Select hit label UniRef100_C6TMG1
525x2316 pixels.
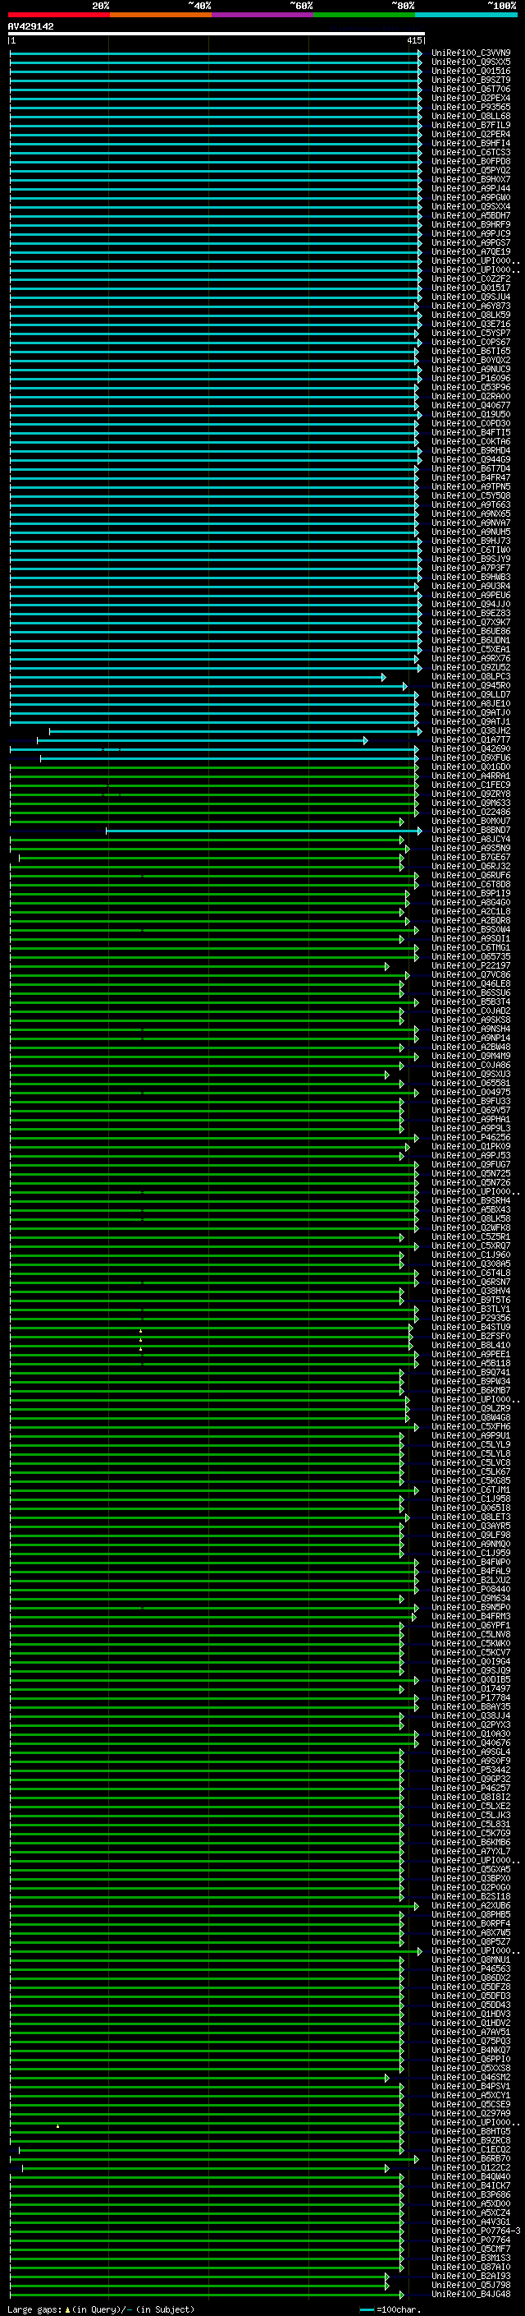[470, 947]
